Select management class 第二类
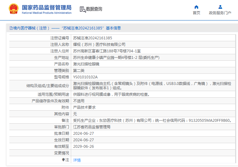Image resolution: width=238 pixels, height=167 pixels. (x=79, y=71)
